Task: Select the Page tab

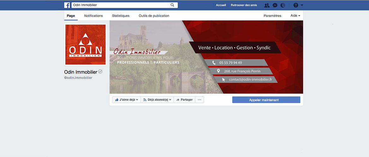Action: pyautogui.click(x=71, y=16)
